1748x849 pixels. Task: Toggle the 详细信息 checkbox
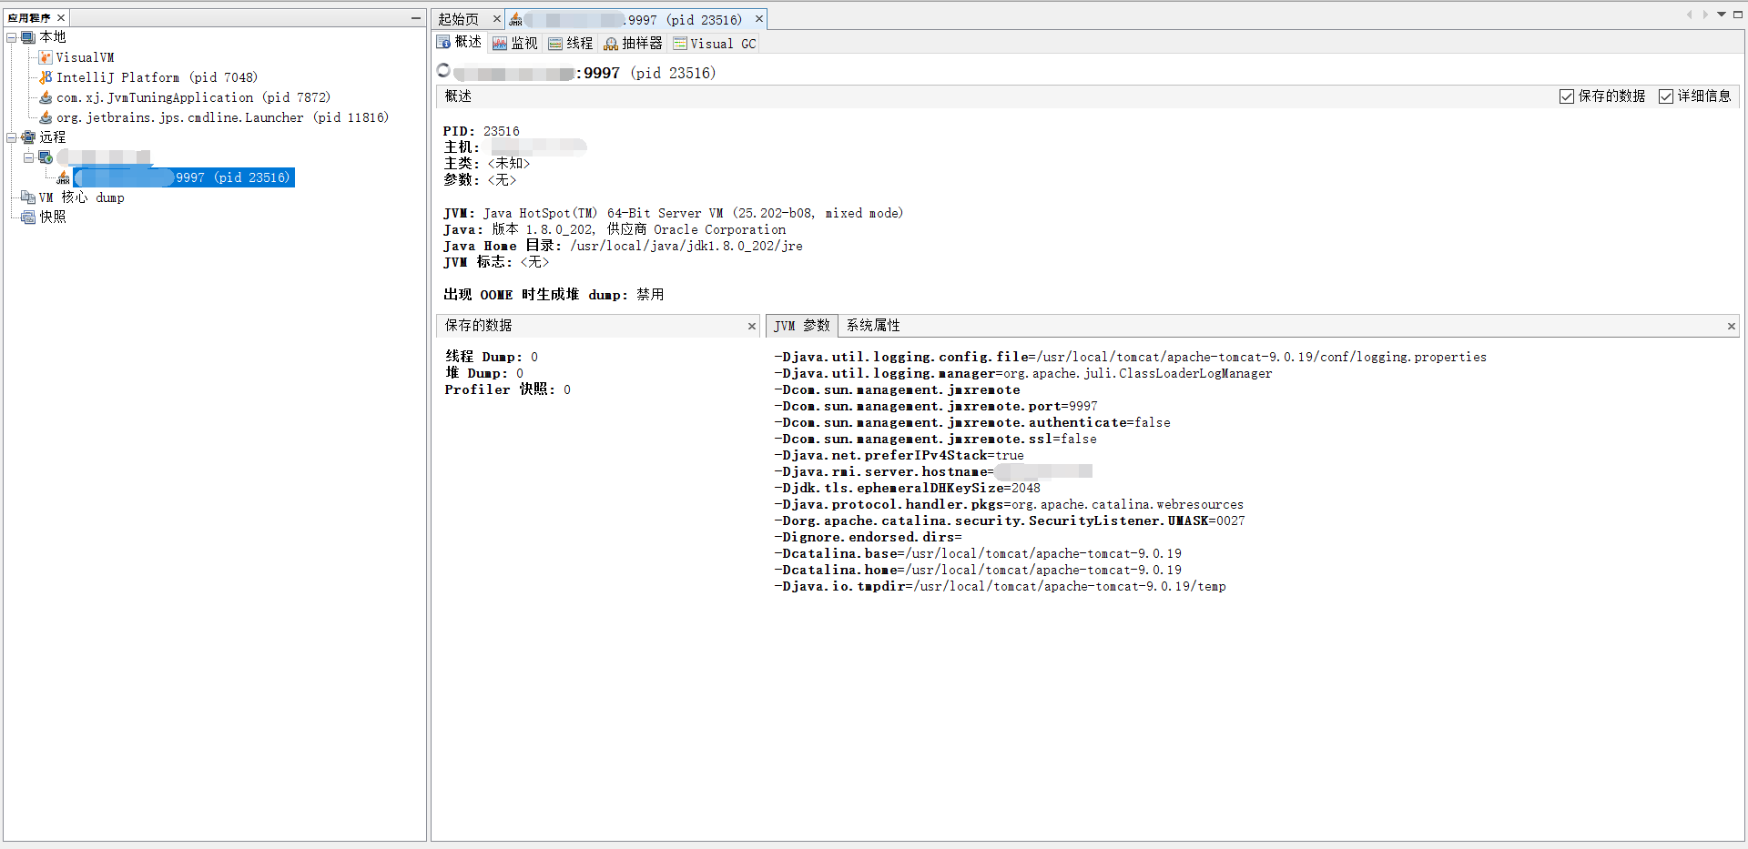click(1666, 96)
